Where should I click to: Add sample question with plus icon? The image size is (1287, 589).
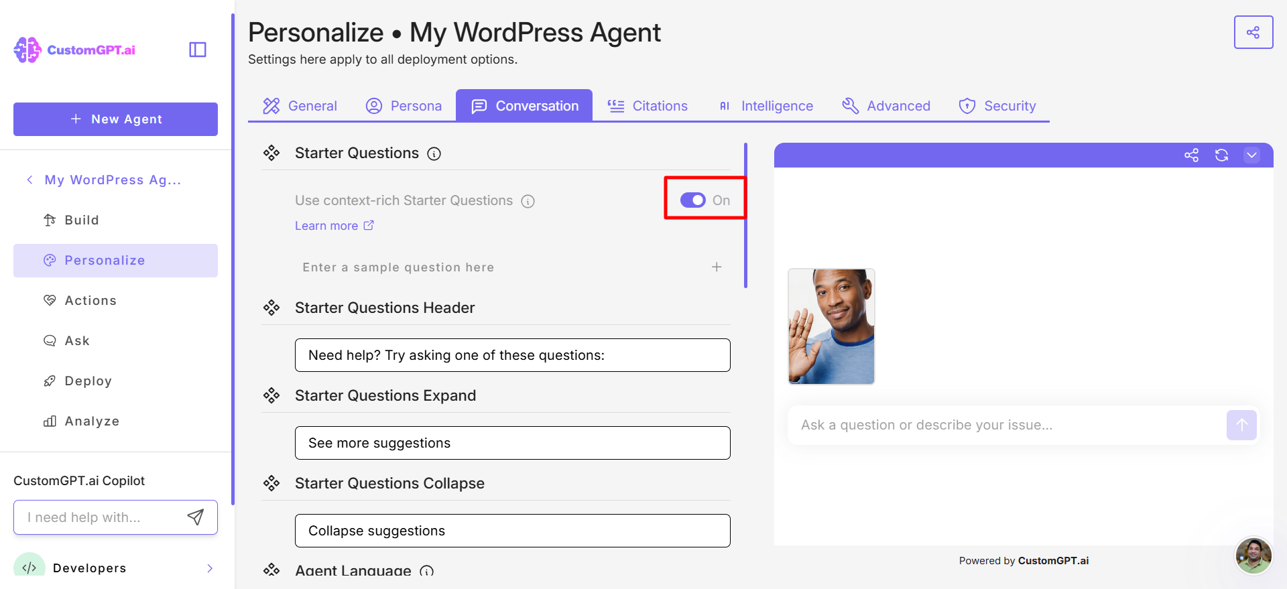(x=717, y=267)
